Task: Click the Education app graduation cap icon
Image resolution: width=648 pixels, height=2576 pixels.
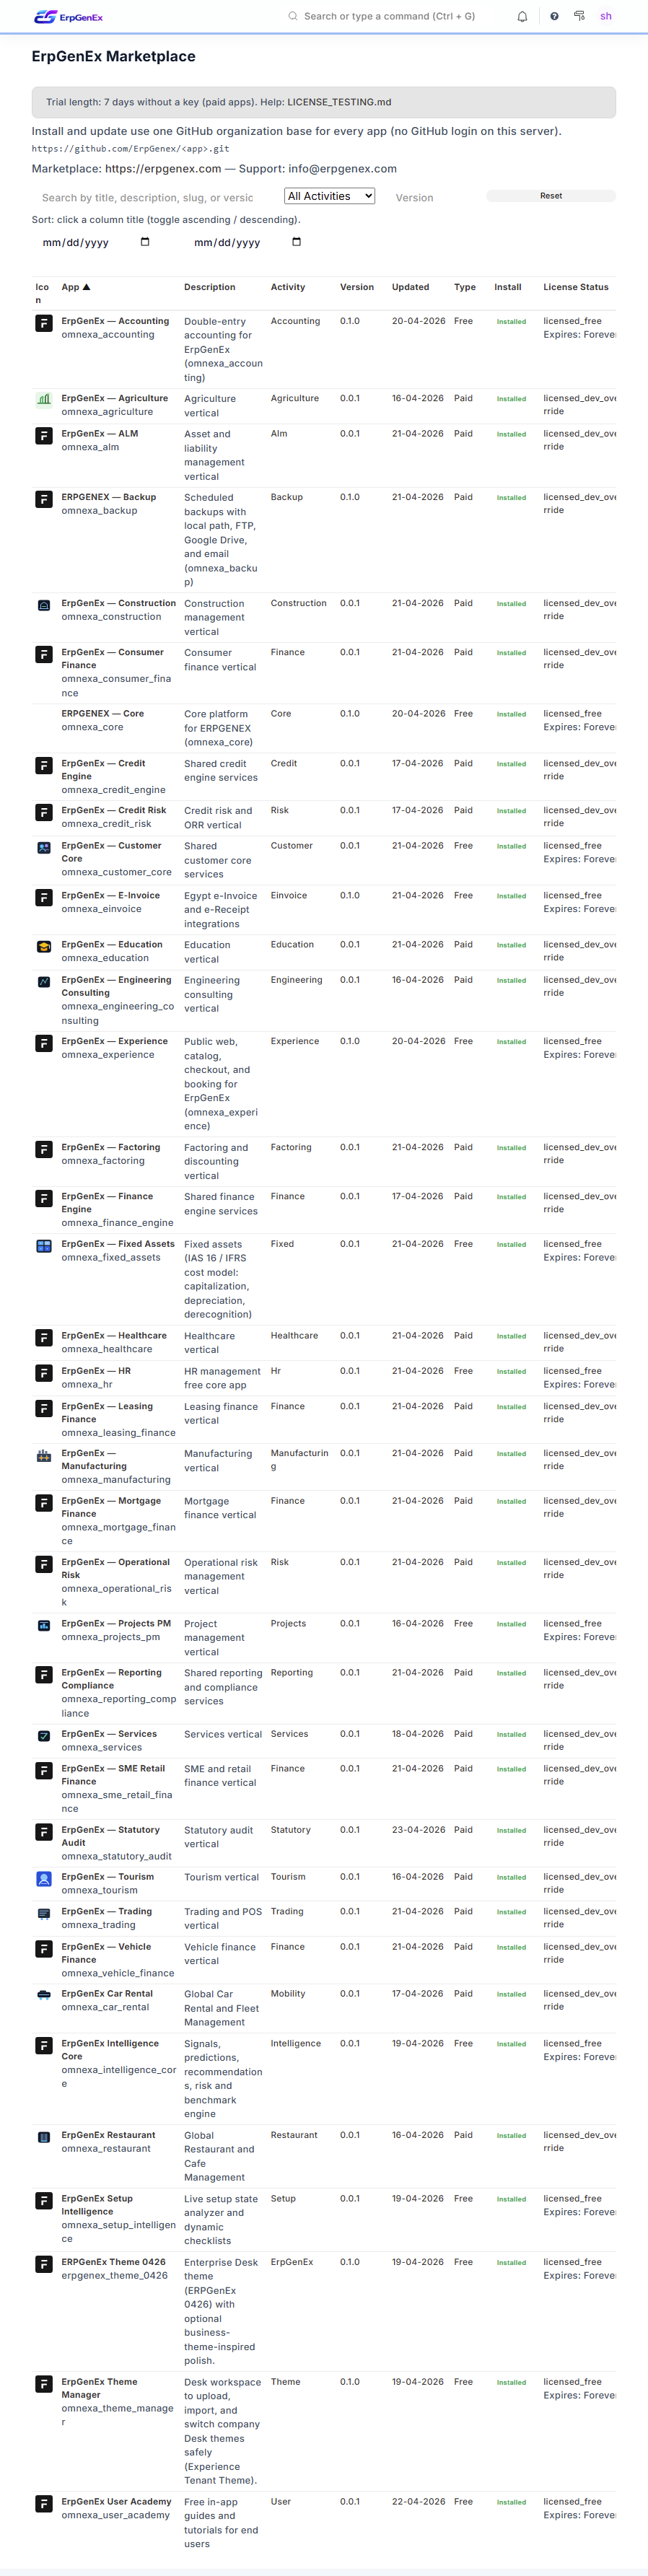Action: point(44,946)
